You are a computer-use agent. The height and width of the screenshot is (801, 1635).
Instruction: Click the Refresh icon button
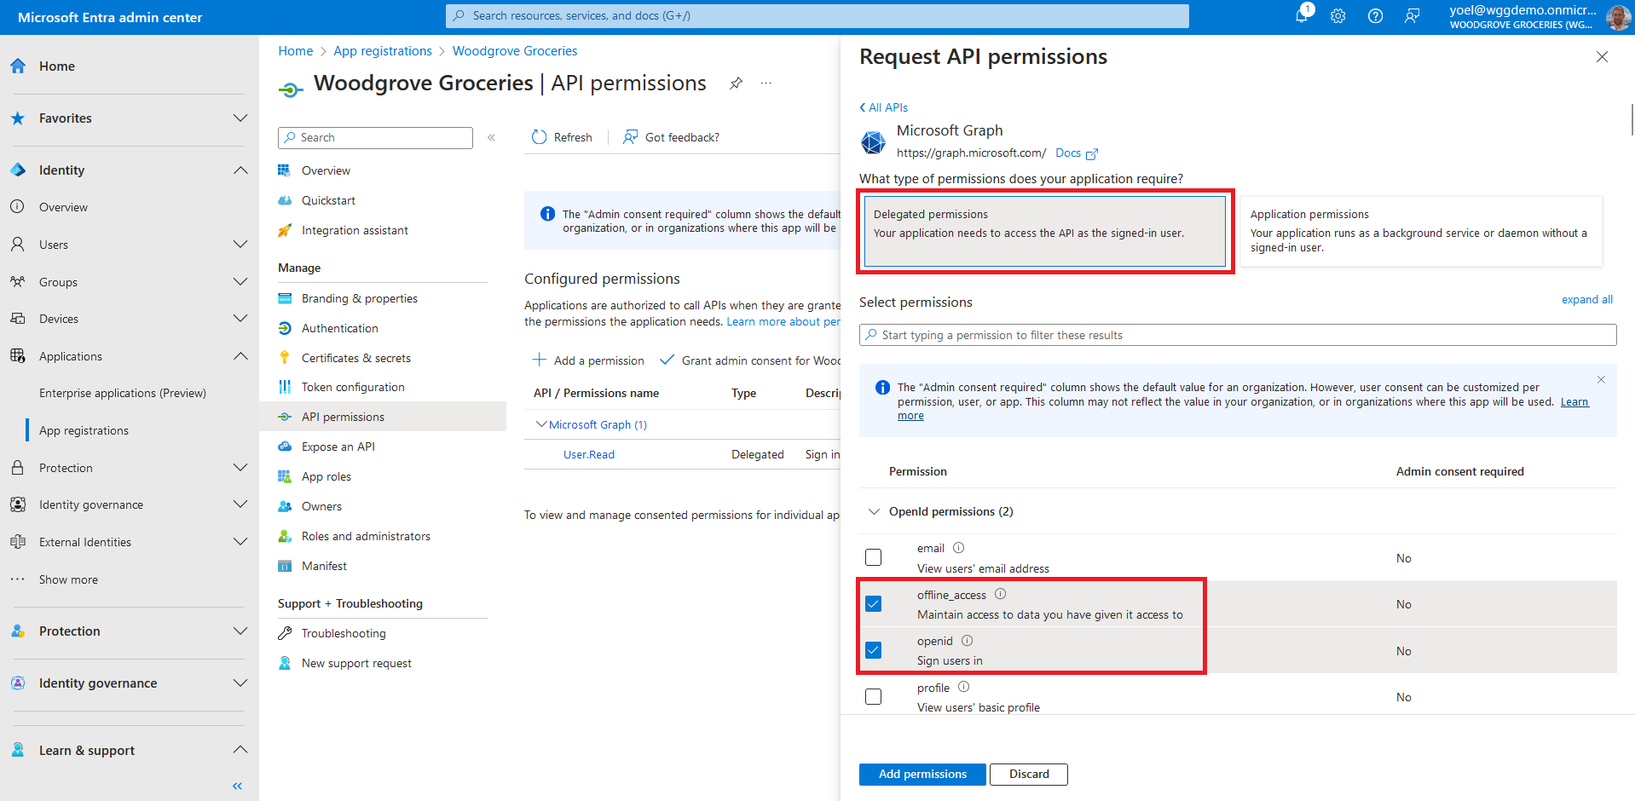[x=540, y=137]
